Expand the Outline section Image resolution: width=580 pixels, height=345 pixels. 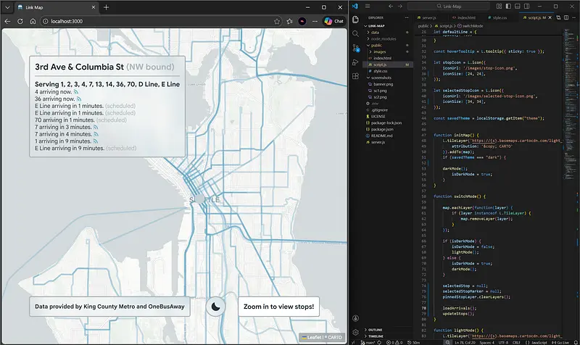click(376, 329)
